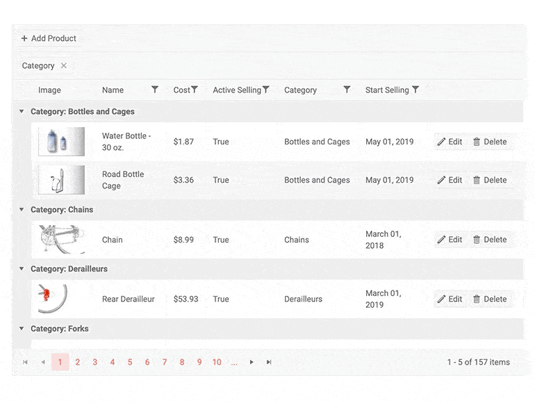Viewport: 535px width, 403px height.
Task: Click the Rear Derailleur name cell
Action: pos(129,299)
